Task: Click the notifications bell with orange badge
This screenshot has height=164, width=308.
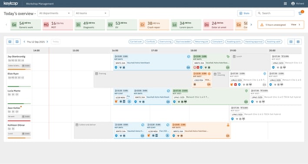Action: pyautogui.click(x=300, y=13)
